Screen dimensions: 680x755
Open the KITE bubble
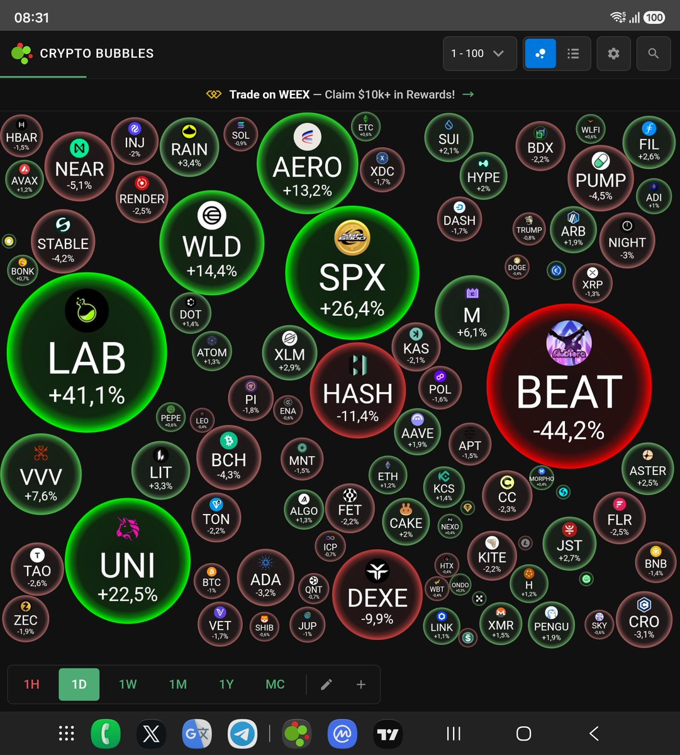(x=492, y=556)
